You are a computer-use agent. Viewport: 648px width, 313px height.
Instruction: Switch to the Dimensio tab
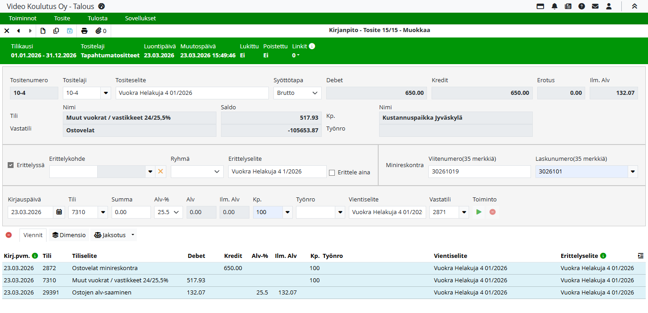click(x=69, y=235)
